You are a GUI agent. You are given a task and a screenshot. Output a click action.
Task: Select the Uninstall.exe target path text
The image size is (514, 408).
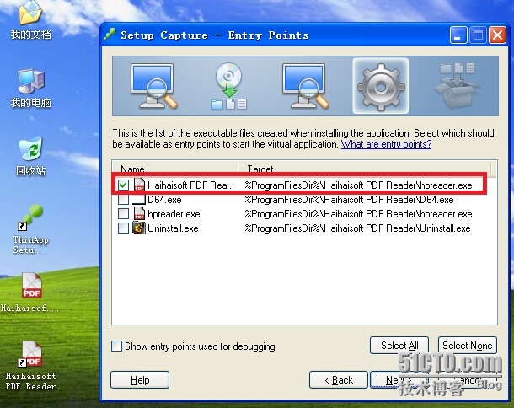point(357,228)
